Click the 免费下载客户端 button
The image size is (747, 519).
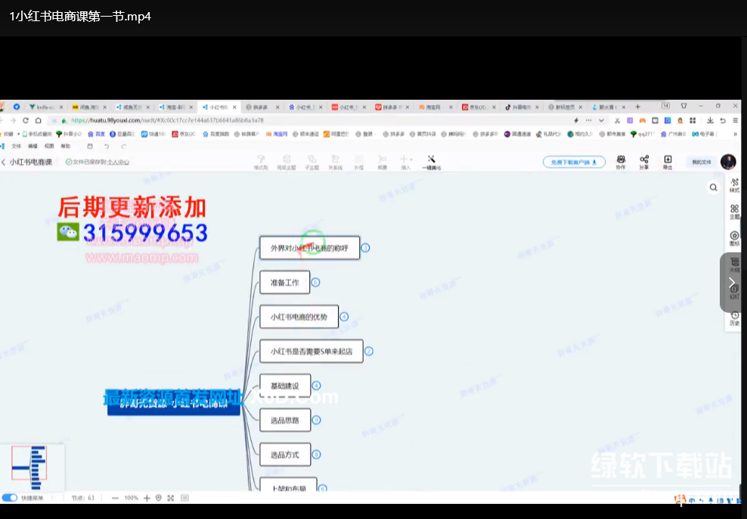[x=574, y=162]
